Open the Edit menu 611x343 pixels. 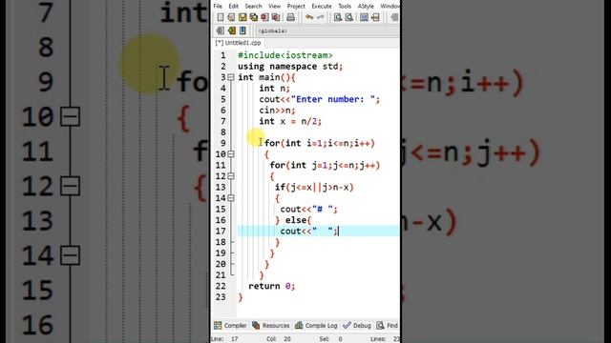click(x=233, y=6)
